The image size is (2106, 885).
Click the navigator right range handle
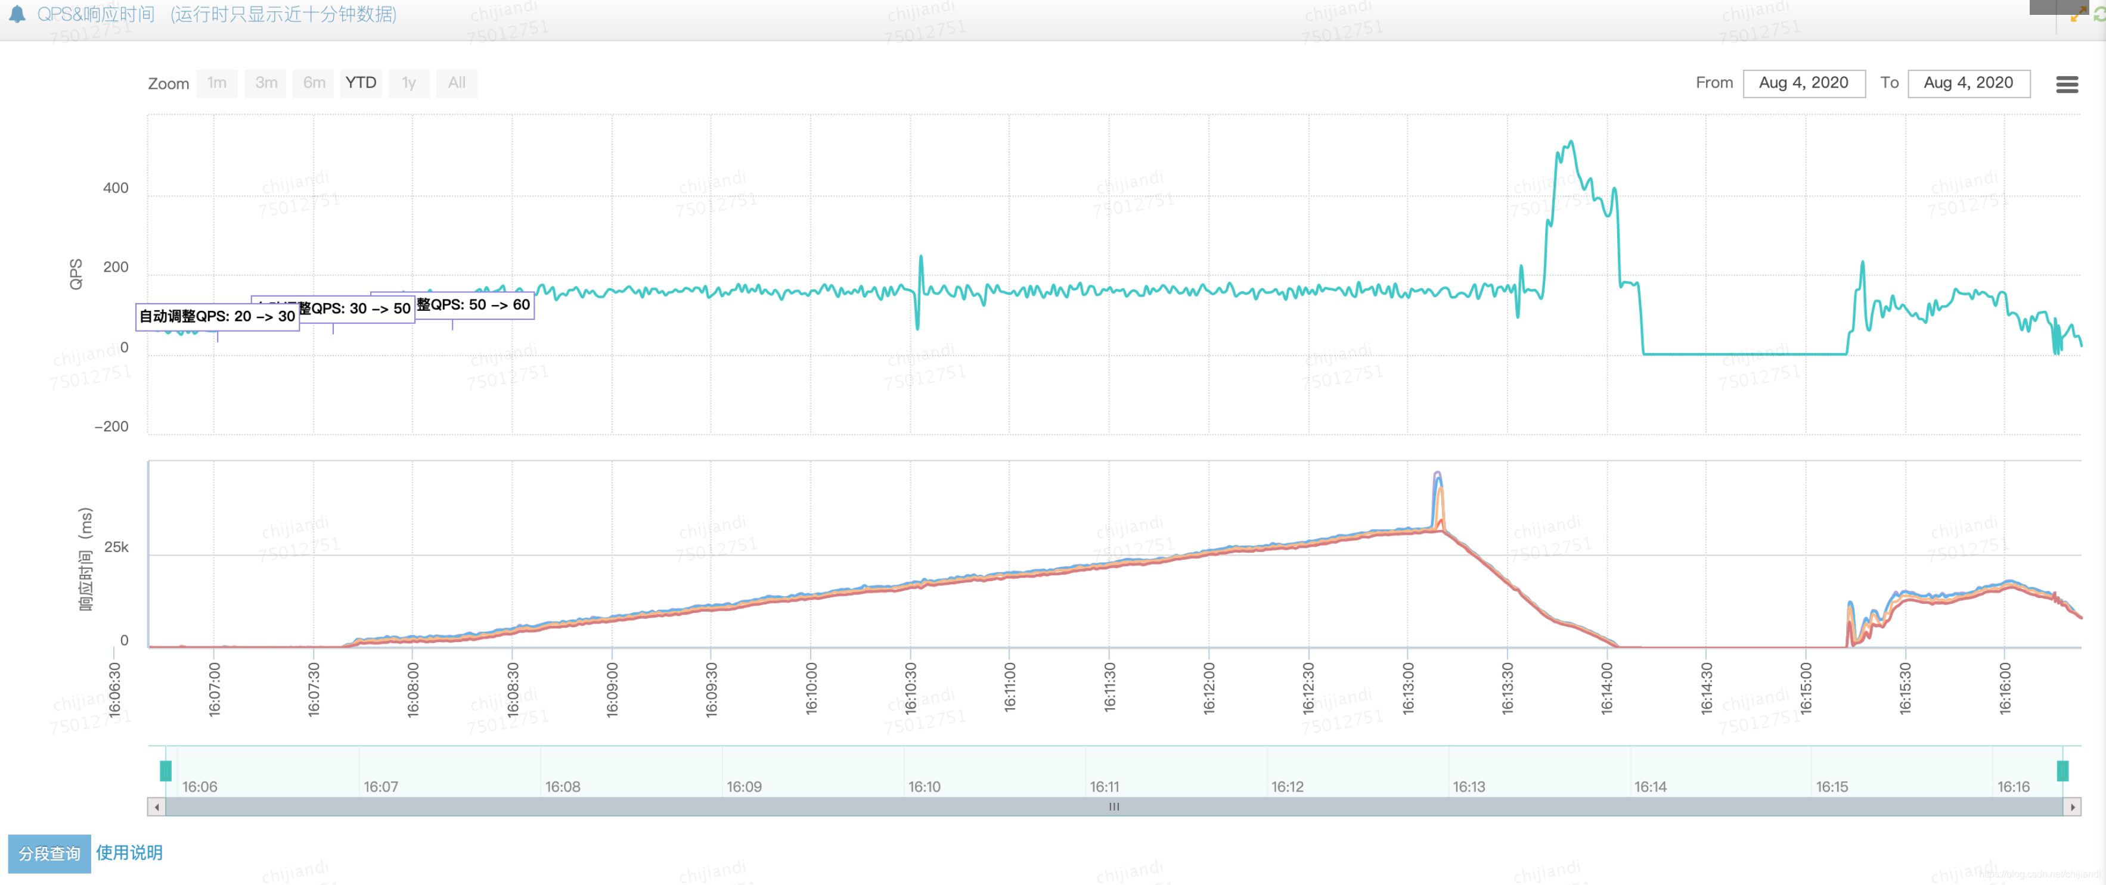pos(2062,770)
